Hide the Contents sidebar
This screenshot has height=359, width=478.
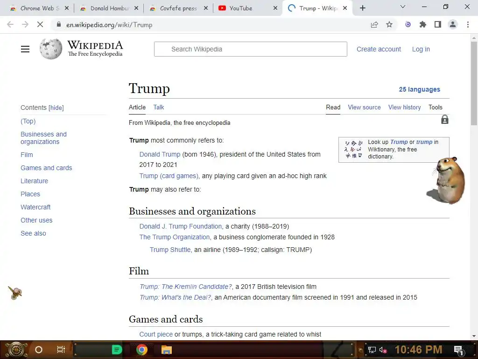click(x=56, y=108)
